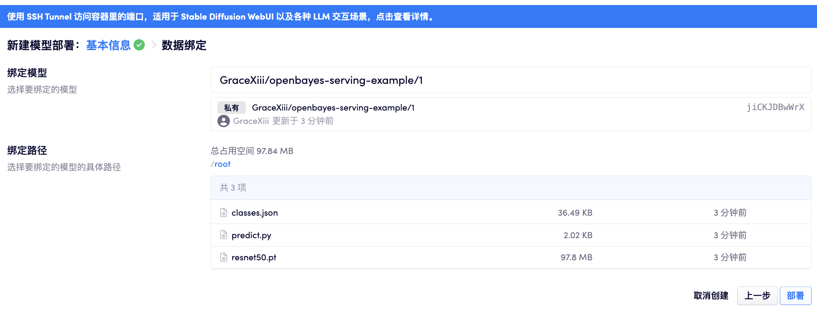Viewport: 817px width, 312px height.
Task: Click the green checkmark next to 基本信息
Action: [x=139, y=45]
